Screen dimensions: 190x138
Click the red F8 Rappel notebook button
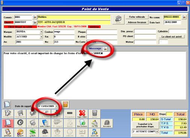[x=8, y=123]
